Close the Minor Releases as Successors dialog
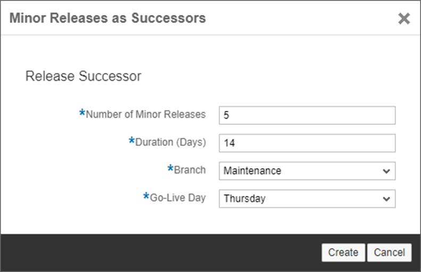 point(404,19)
